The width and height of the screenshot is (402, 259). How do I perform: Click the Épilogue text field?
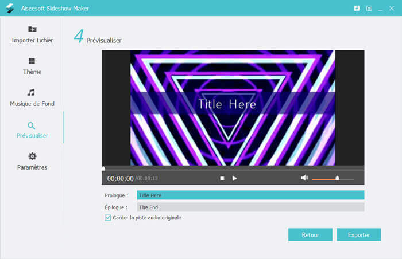click(250, 207)
